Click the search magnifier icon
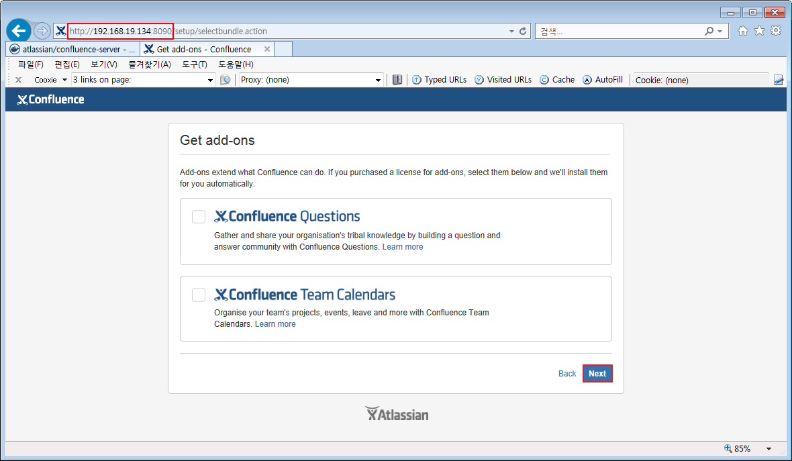Screen dimensions: 792x461 coord(709,31)
